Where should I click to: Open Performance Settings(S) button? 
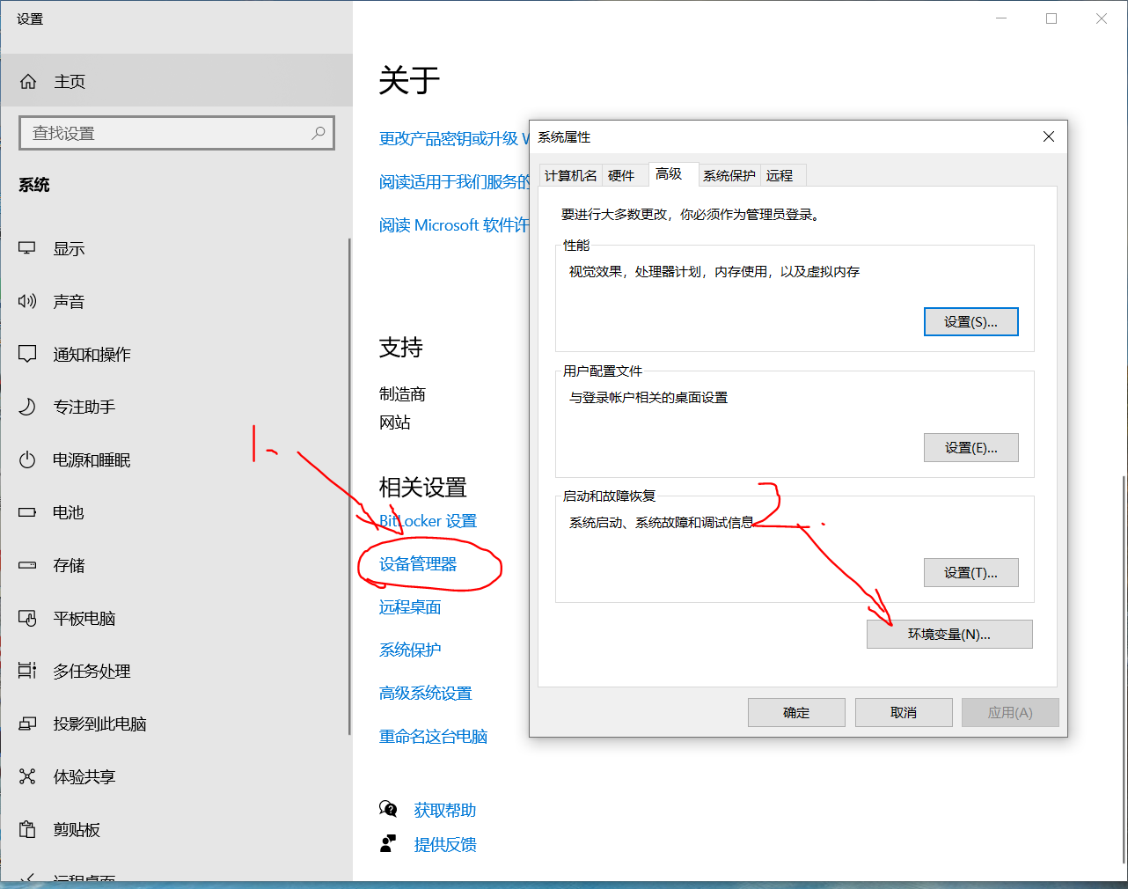(971, 322)
